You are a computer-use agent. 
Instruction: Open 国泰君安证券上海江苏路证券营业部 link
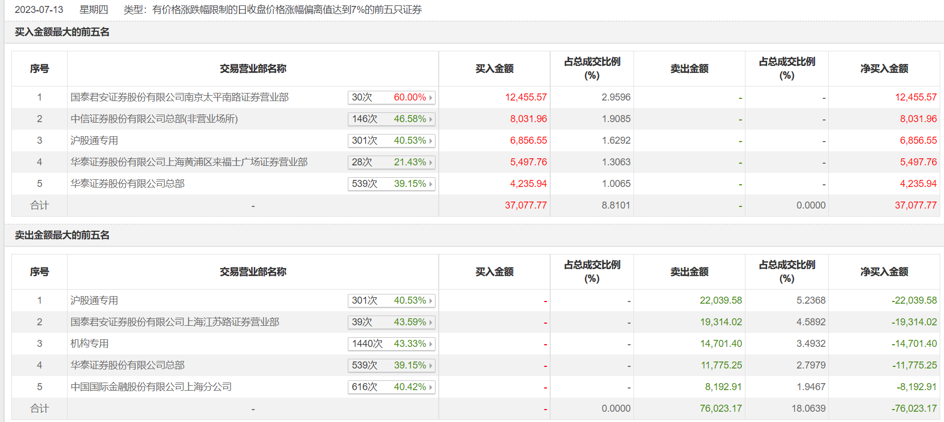click(175, 322)
